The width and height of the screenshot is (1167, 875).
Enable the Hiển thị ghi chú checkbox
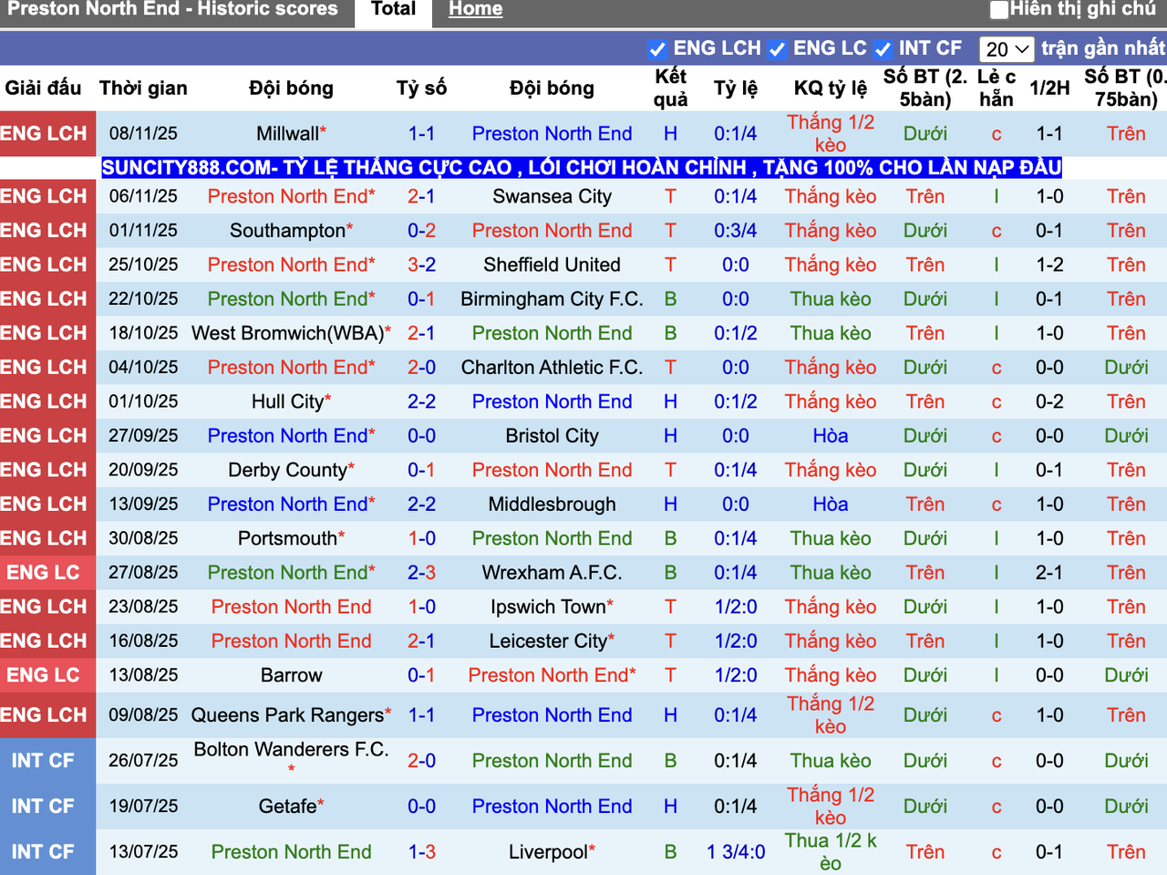click(999, 10)
